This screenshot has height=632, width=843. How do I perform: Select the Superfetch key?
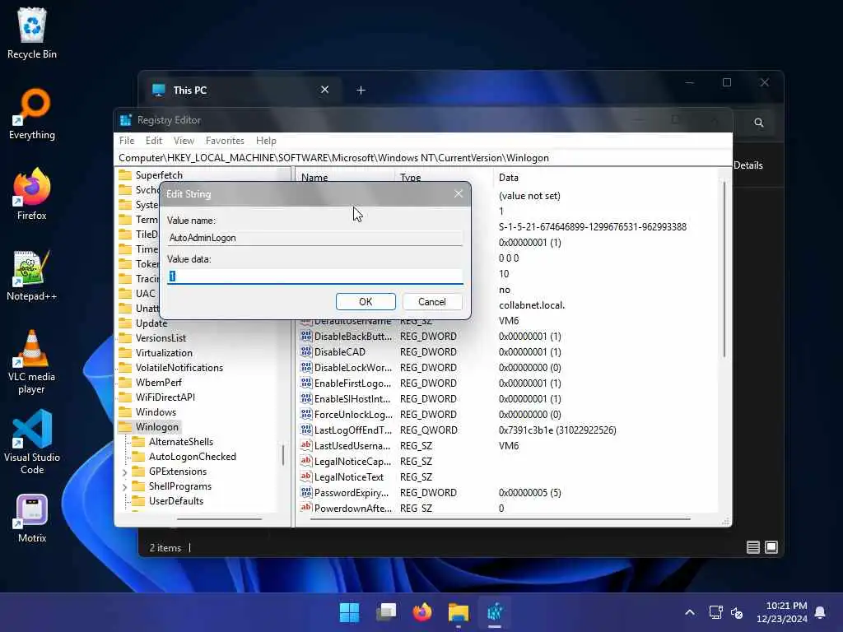(x=159, y=175)
